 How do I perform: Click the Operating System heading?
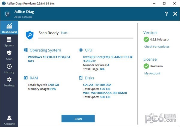45,50
